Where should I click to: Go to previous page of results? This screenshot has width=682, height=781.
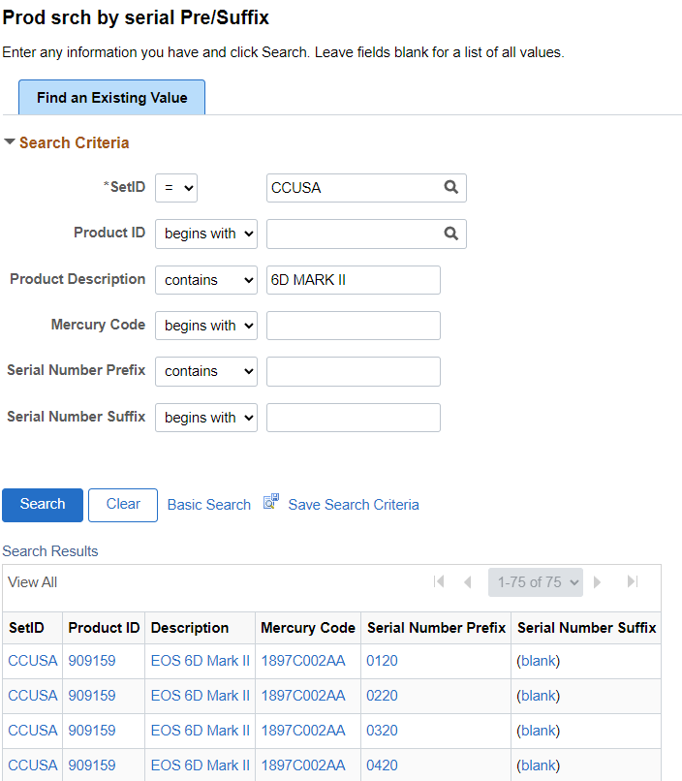point(468,582)
